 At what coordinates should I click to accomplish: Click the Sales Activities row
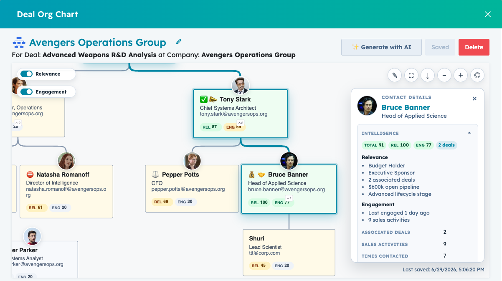(417, 244)
